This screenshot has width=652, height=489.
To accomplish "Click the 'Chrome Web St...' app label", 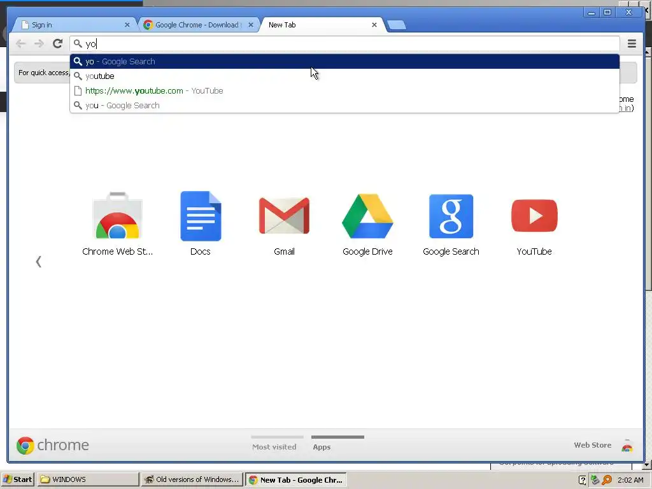I will click(x=118, y=252).
